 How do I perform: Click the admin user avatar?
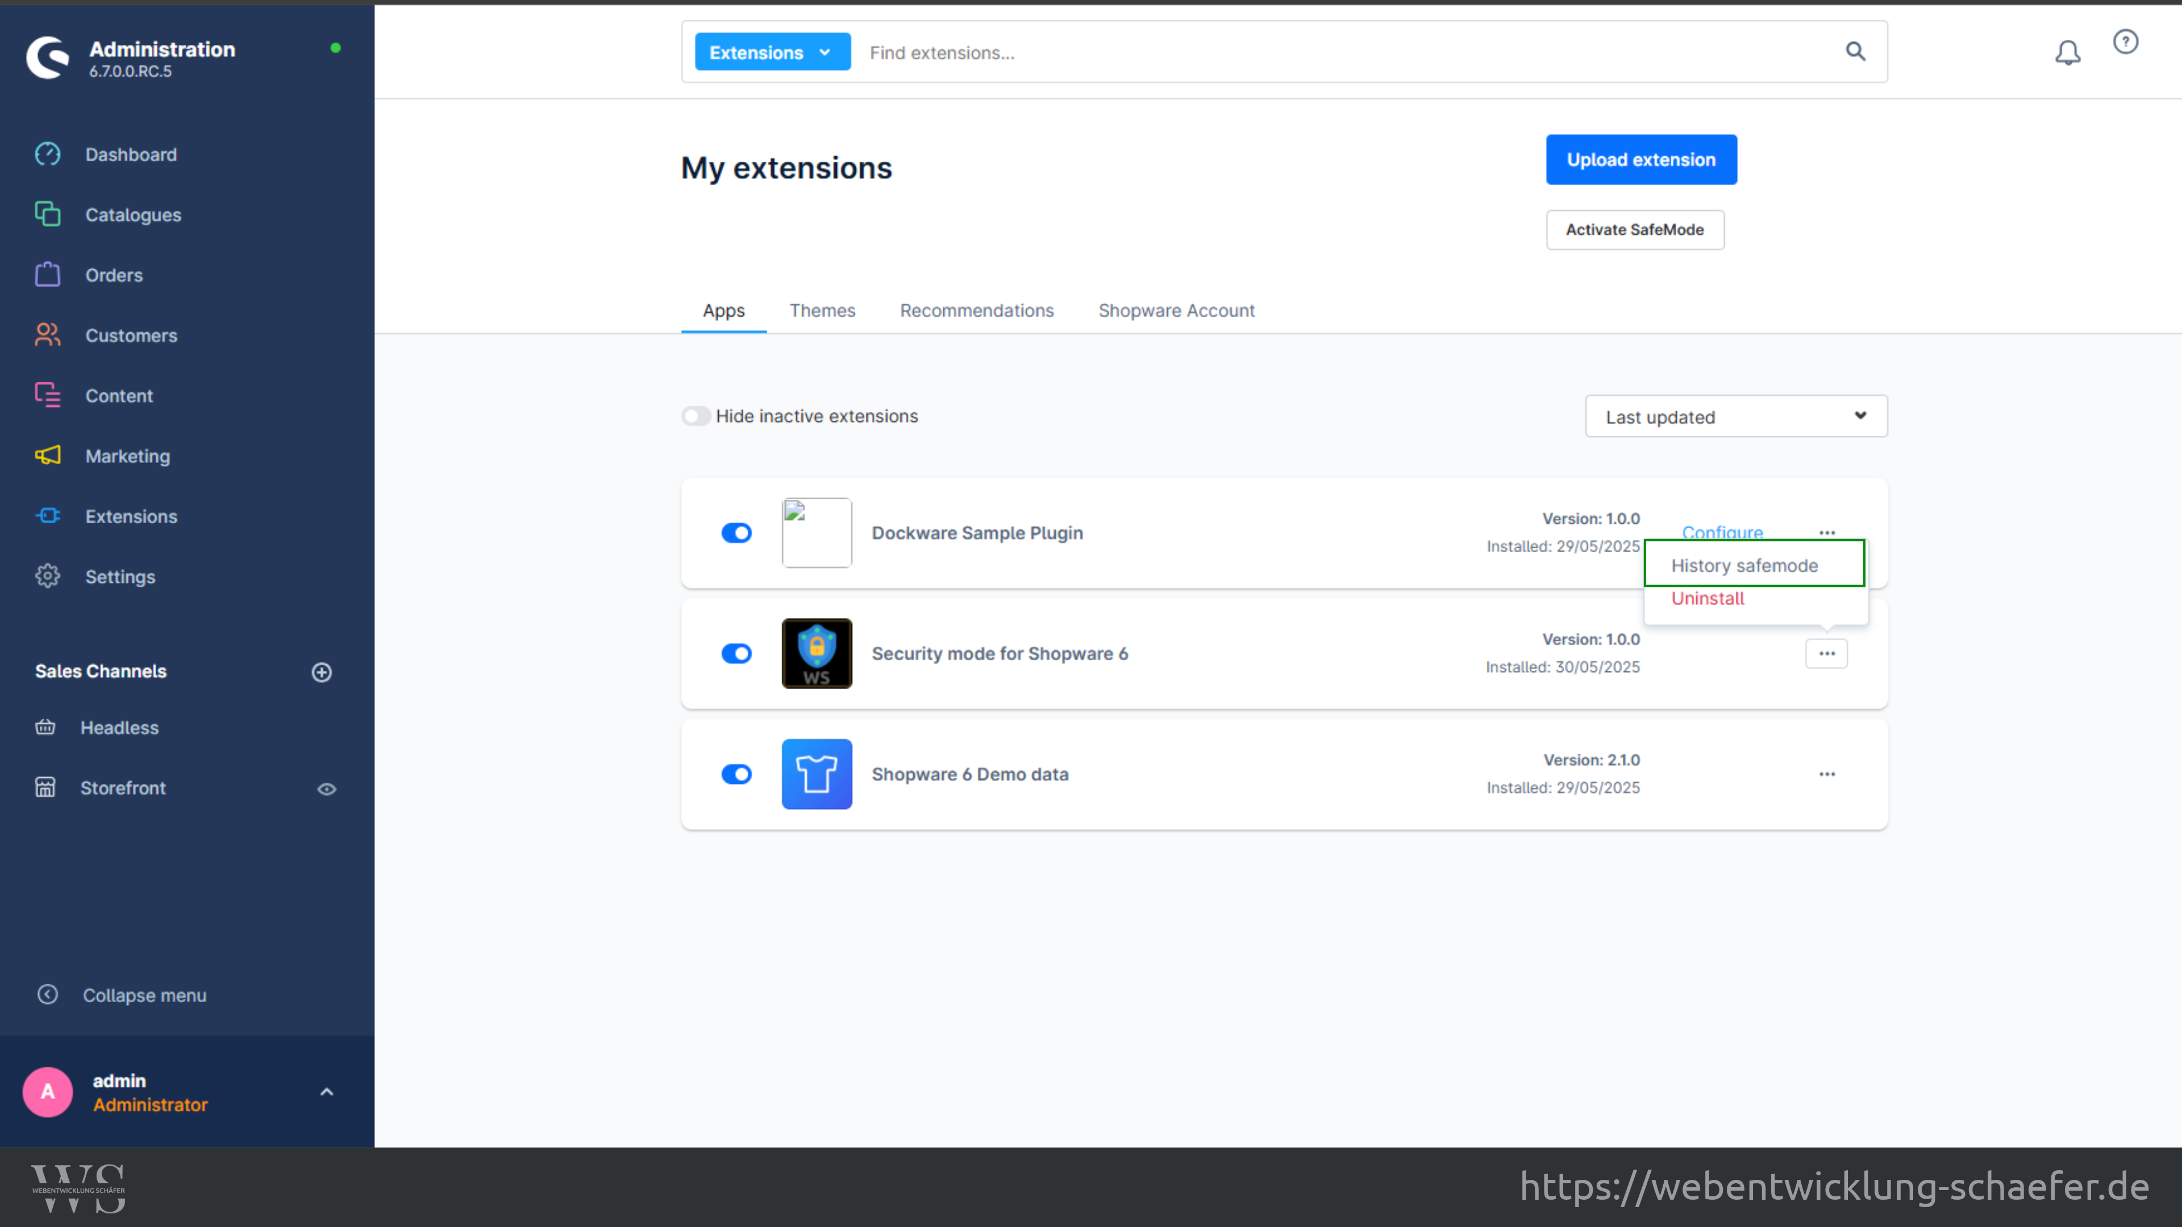pyautogui.click(x=47, y=1091)
